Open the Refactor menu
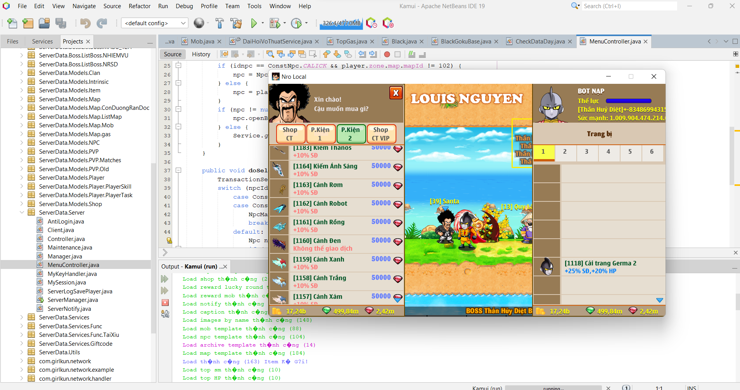Image resolution: width=740 pixels, height=390 pixels. (x=139, y=6)
